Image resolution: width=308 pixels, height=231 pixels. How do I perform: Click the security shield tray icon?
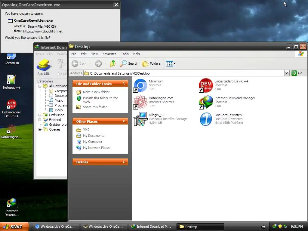(280, 226)
